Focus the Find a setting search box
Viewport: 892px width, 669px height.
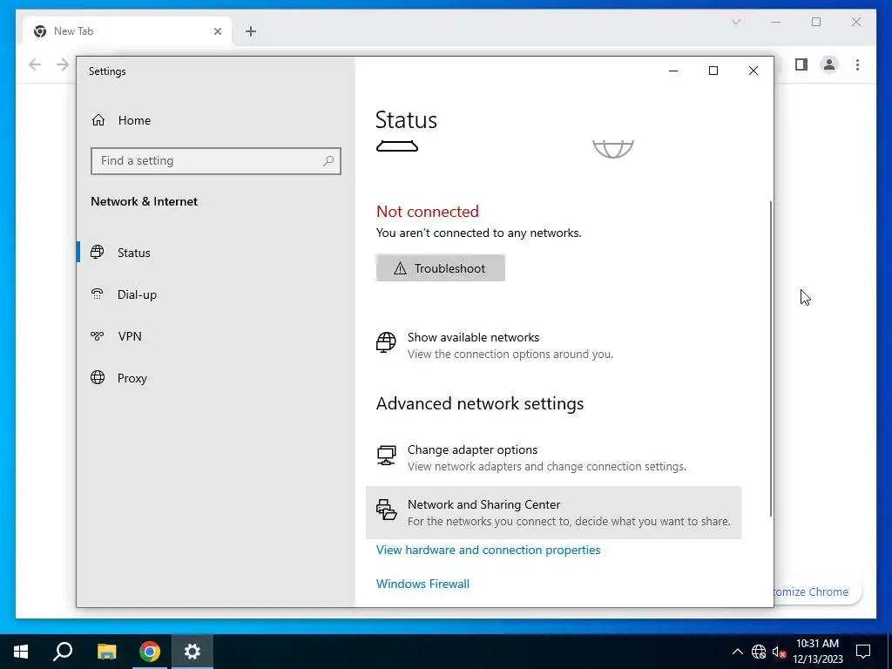(x=216, y=161)
